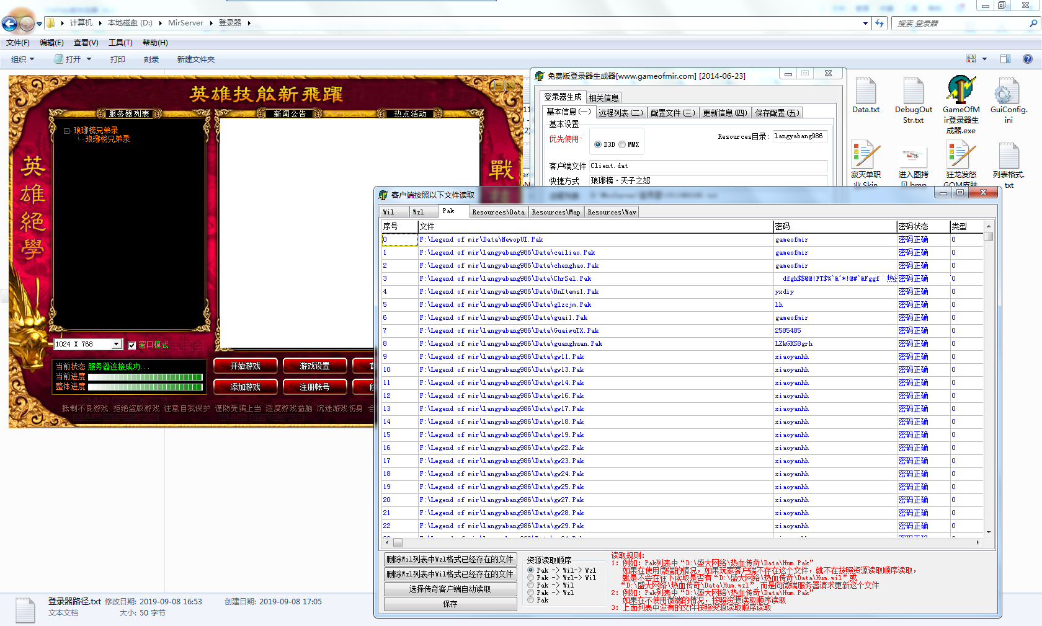Select the Pak -> Wzl-> Wil read order

(x=531, y=578)
